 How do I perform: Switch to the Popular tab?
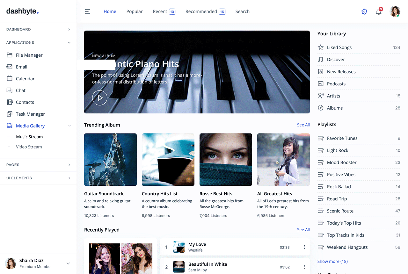(135, 11)
